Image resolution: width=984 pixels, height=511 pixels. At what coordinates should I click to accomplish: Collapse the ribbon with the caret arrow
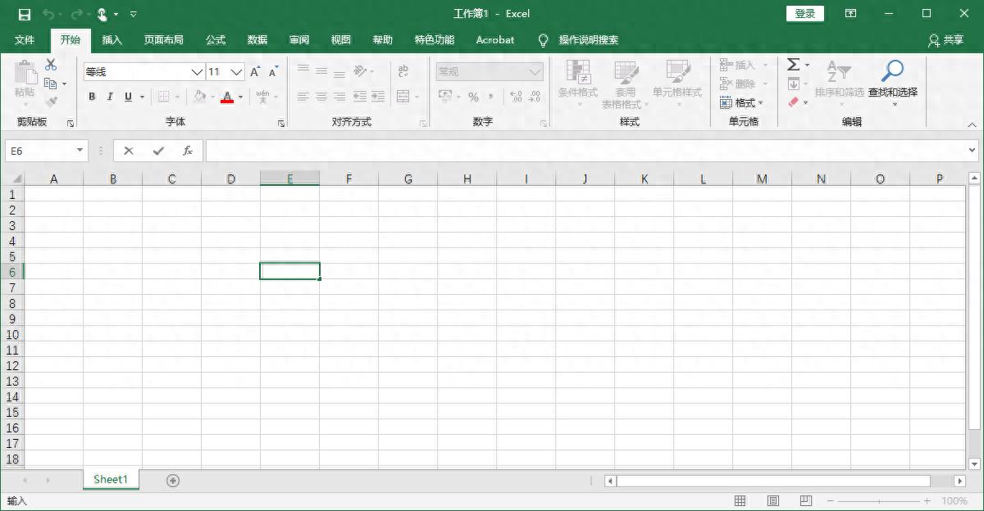click(973, 124)
